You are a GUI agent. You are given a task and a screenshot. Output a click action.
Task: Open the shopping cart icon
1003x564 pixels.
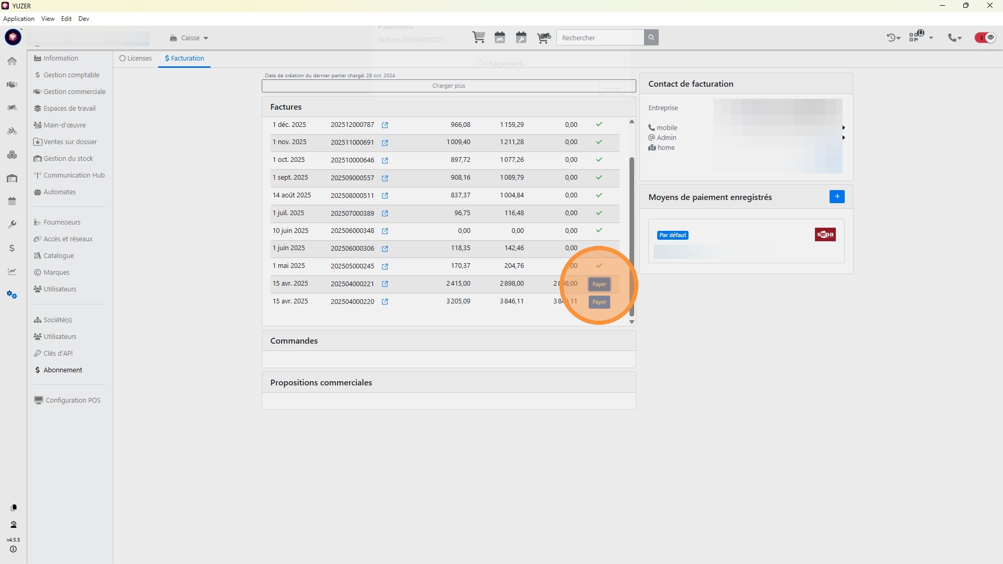(x=479, y=38)
